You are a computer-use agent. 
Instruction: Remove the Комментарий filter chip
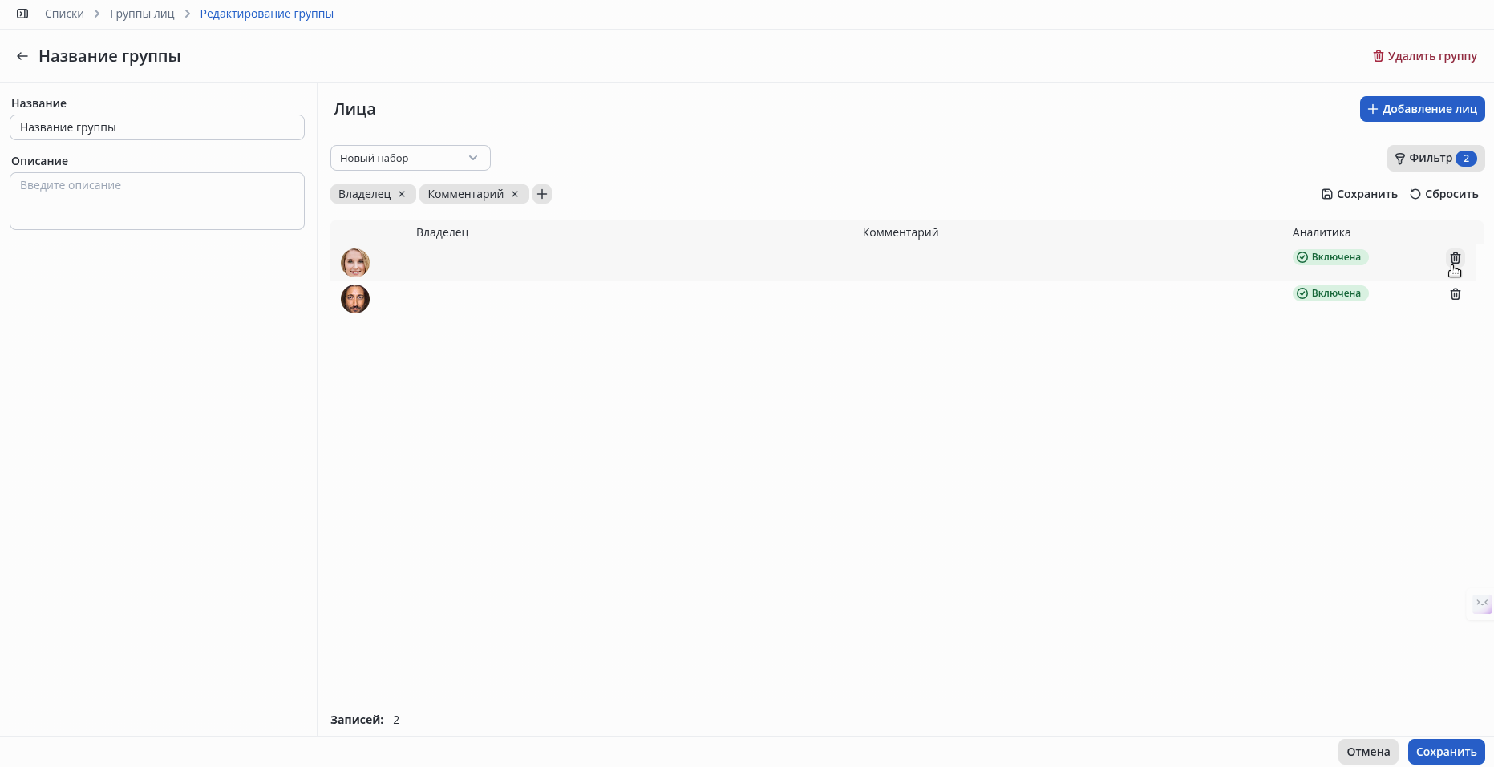point(515,194)
